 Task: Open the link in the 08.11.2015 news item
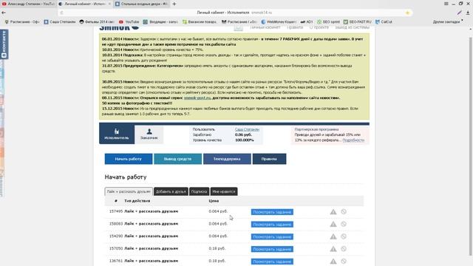[197, 98]
